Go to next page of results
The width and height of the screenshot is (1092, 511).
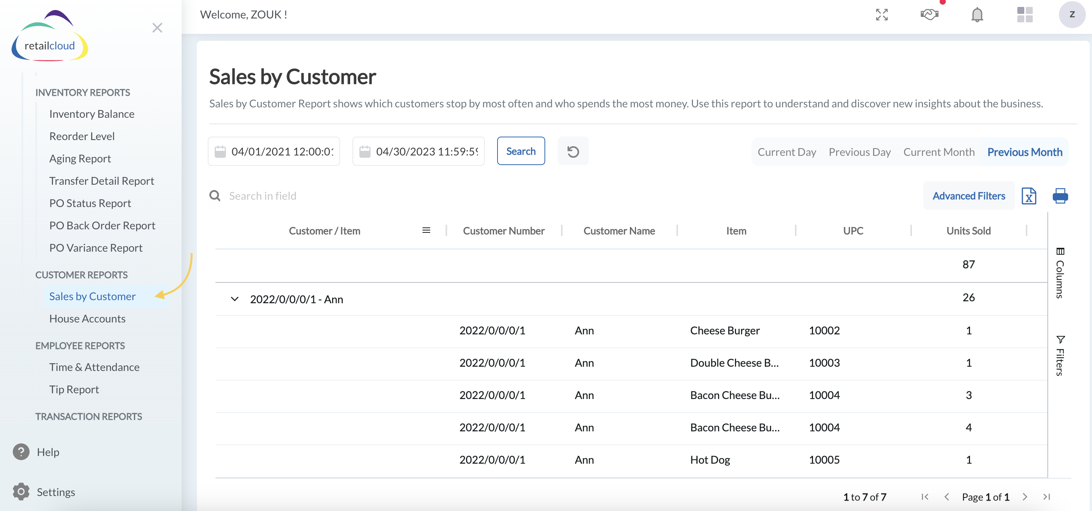pyautogui.click(x=1025, y=497)
